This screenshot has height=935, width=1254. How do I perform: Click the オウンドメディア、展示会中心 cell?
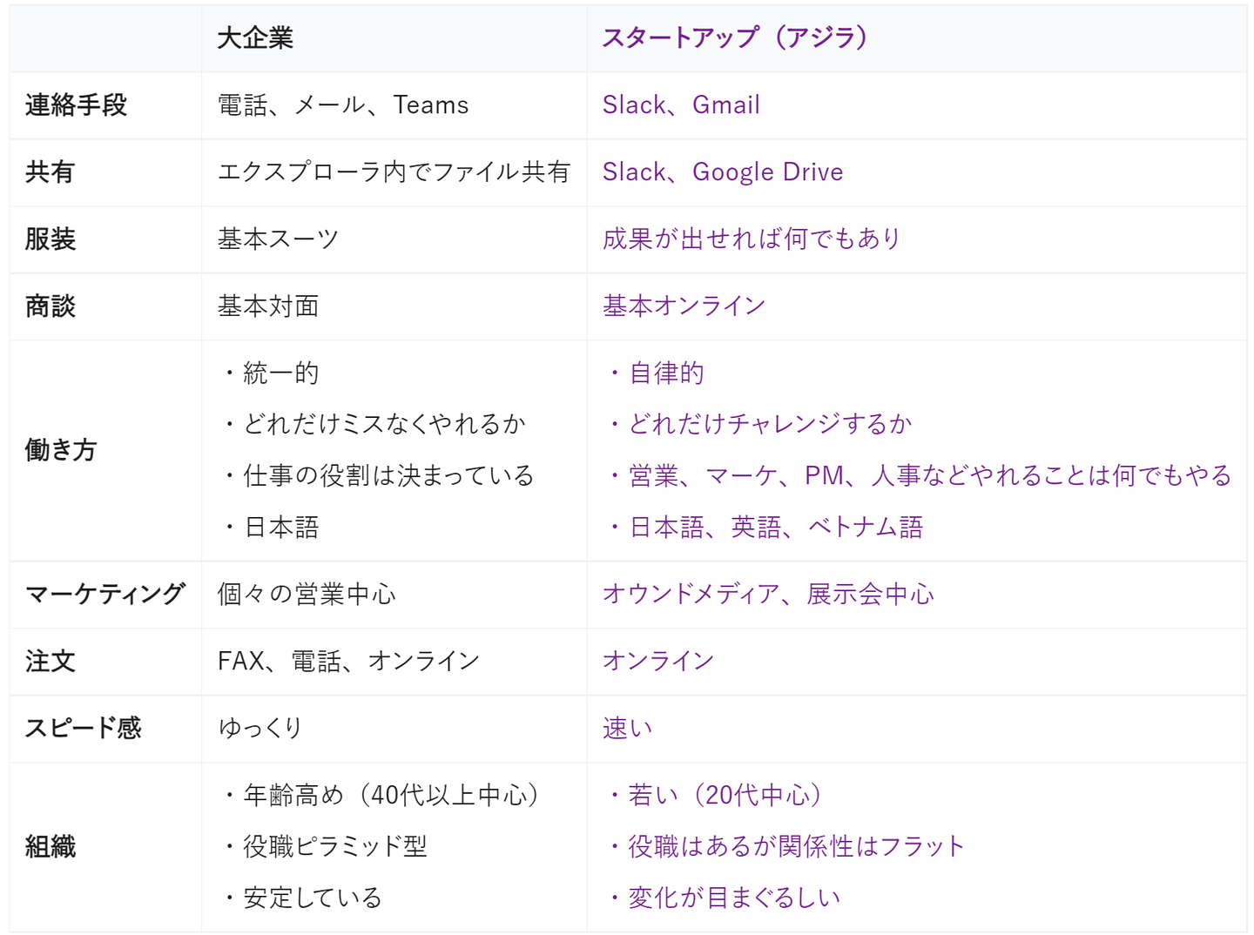coord(768,595)
